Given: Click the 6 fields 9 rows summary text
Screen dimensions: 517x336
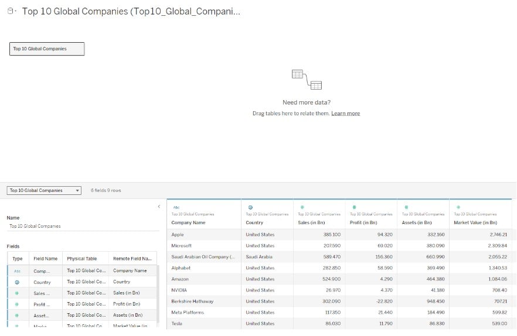Looking at the screenshot, I should point(106,190).
